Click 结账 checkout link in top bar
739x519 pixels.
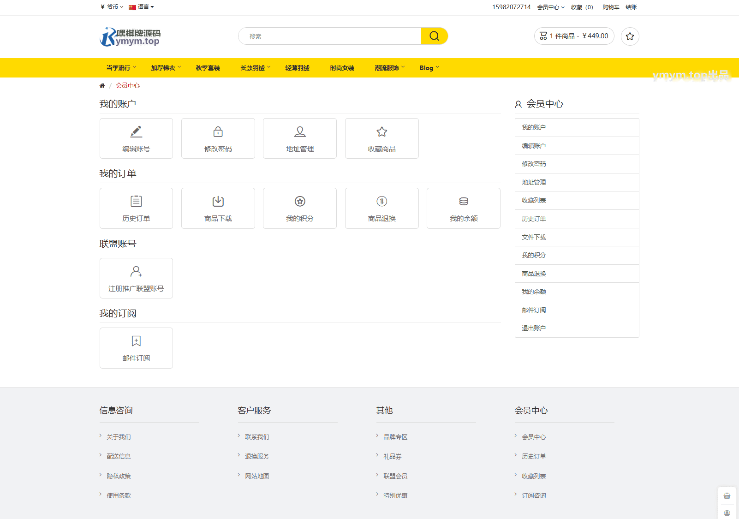[x=631, y=7]
